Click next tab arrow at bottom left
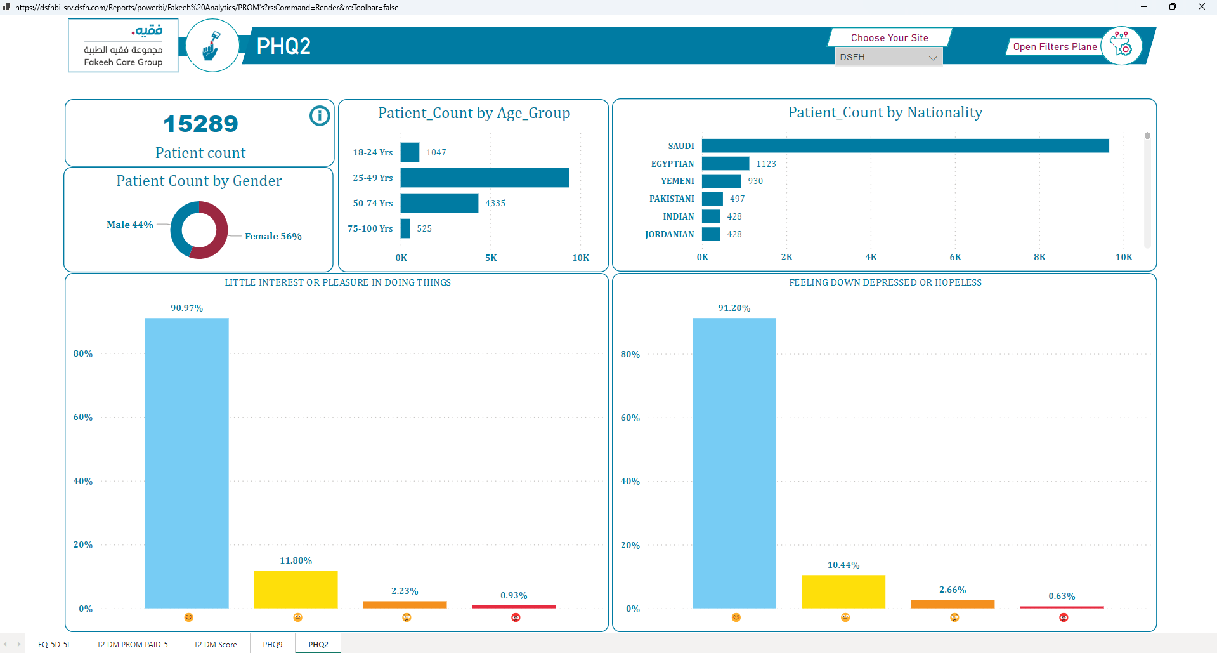The image size is (1217, 653). point(18,644)
